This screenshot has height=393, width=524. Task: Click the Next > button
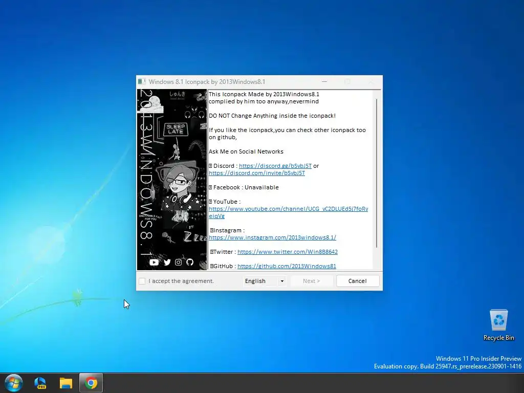coord(312,281)
